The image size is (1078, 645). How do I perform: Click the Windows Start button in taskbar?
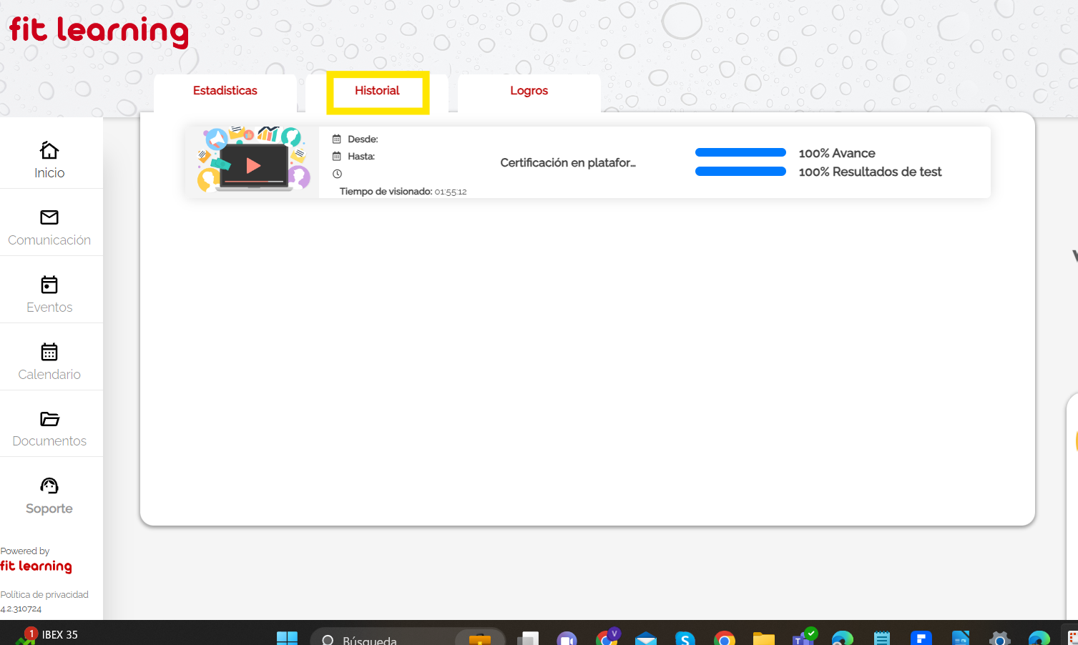click(287, 638)
